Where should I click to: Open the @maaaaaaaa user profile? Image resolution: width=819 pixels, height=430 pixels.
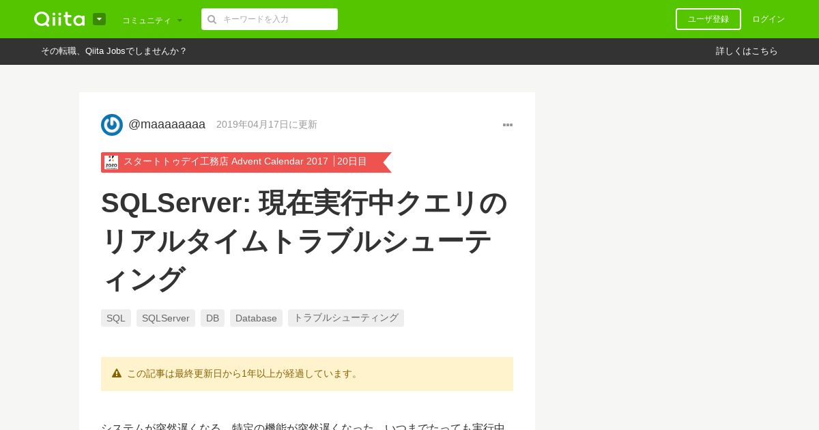click(167, 124)
